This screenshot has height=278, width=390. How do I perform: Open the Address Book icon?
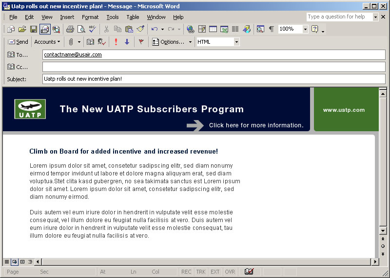click(x=90, y=42)
